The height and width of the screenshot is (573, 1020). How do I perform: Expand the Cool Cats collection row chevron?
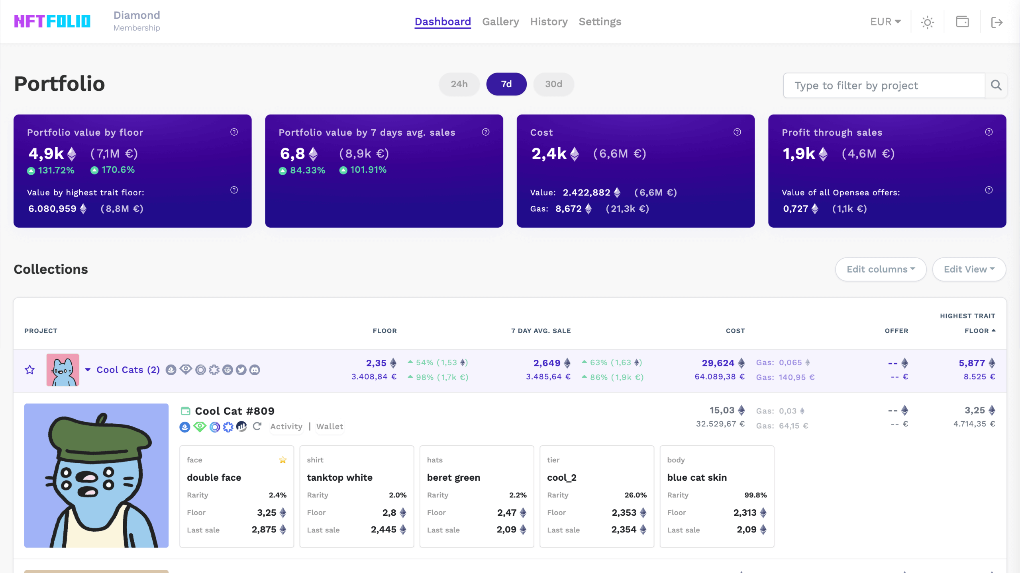[88, 370]
